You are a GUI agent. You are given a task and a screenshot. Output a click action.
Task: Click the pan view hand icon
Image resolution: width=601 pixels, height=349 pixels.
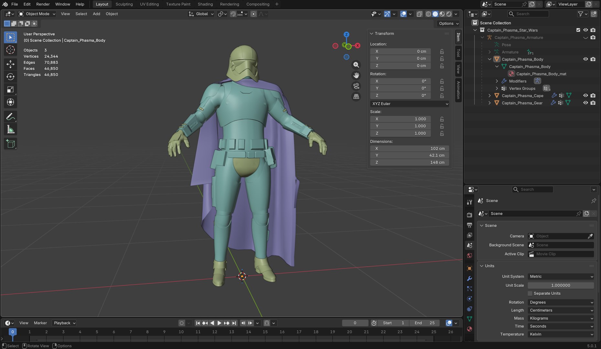point(356,75)
